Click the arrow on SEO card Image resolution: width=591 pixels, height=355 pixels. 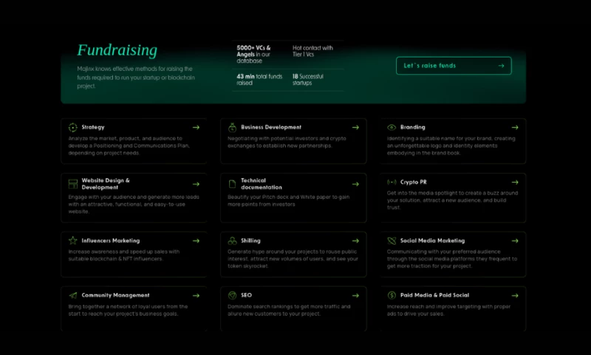(x=355, y=295)
